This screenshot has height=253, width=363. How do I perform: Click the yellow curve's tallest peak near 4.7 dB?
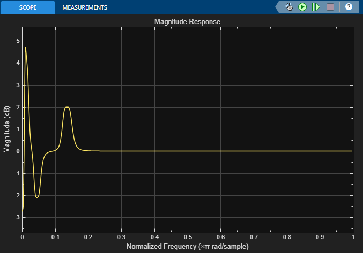[x=25, y=48]
